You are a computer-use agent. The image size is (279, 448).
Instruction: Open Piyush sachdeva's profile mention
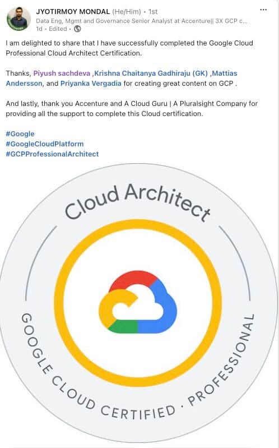[62, 73]
